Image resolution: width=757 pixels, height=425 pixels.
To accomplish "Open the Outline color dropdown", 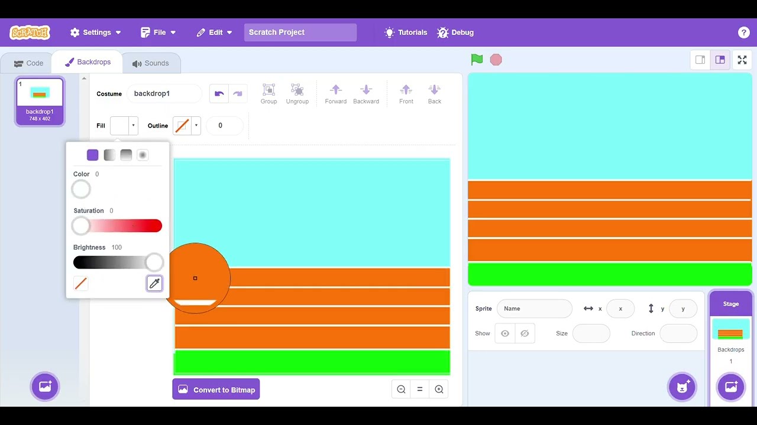I will (187, 125).
